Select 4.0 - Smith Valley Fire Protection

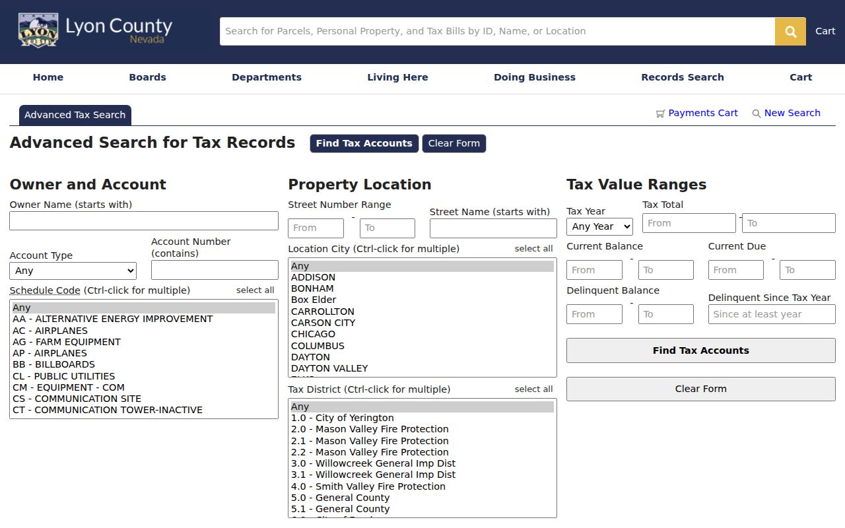pyautogui.click(x=422, y=486)
